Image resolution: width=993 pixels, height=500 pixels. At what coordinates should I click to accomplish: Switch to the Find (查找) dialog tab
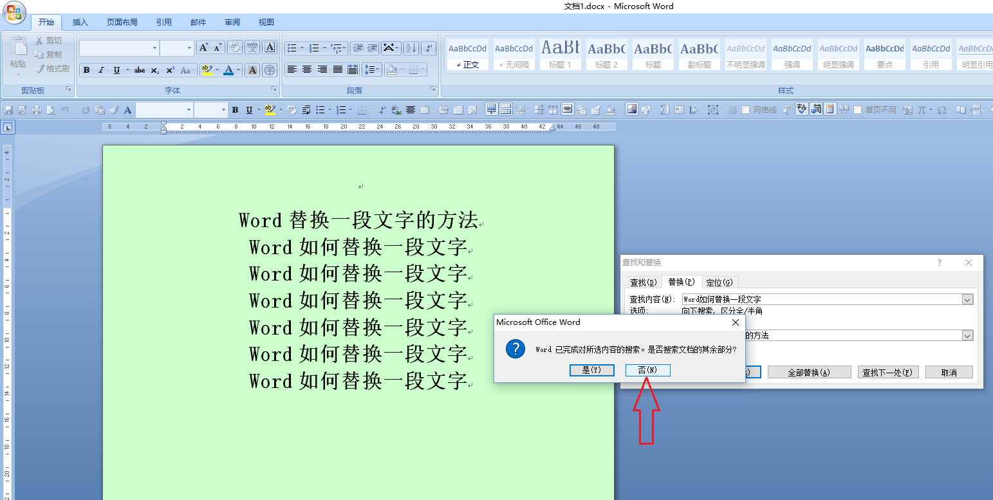(x=643, y=282)
